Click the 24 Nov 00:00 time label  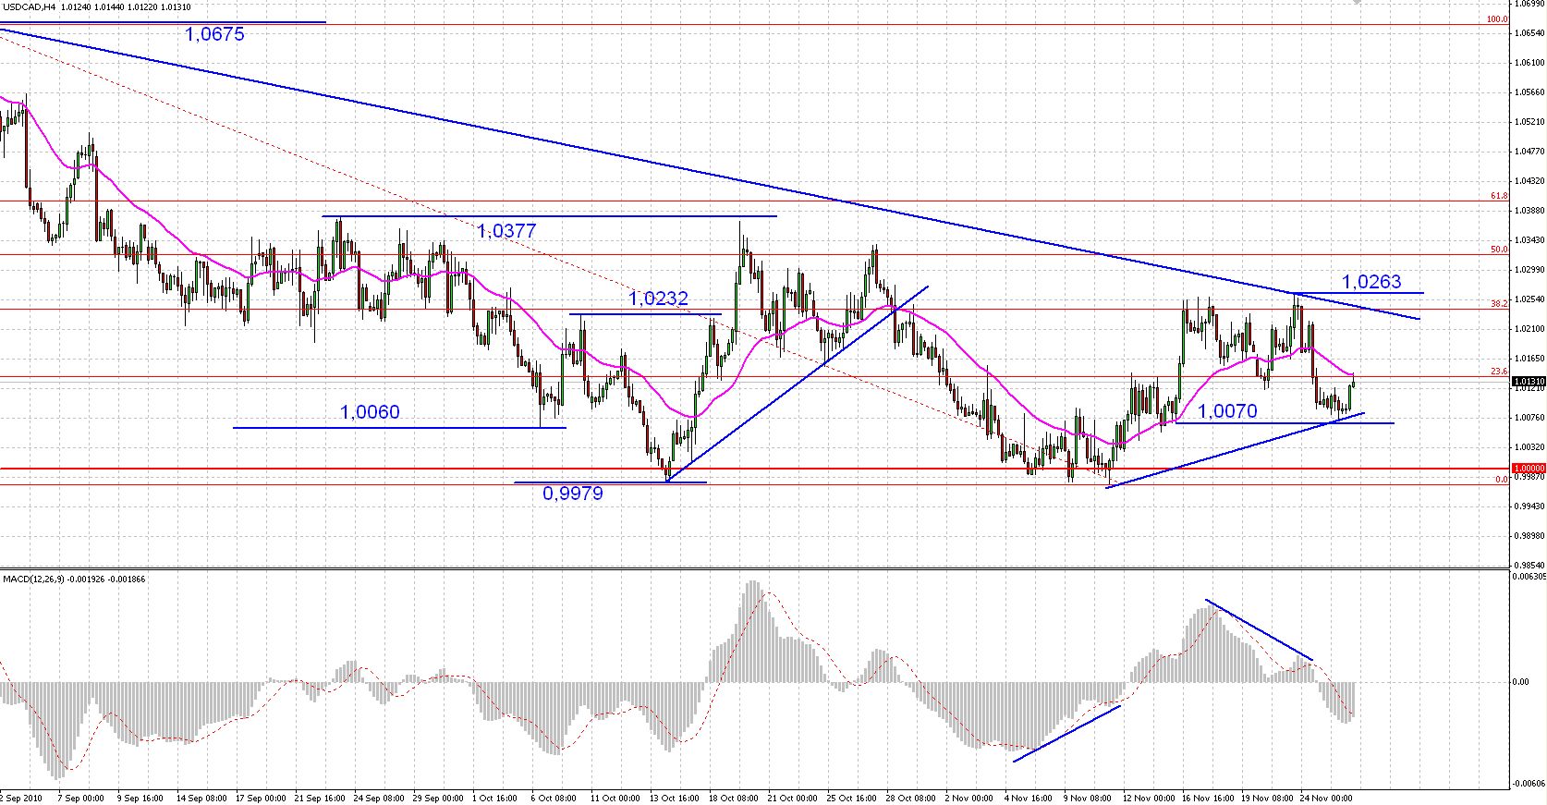(1327, 797)
